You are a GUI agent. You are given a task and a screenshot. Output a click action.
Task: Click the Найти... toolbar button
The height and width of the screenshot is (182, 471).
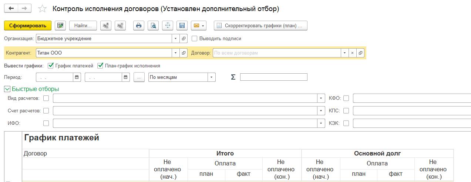(83, 25)
